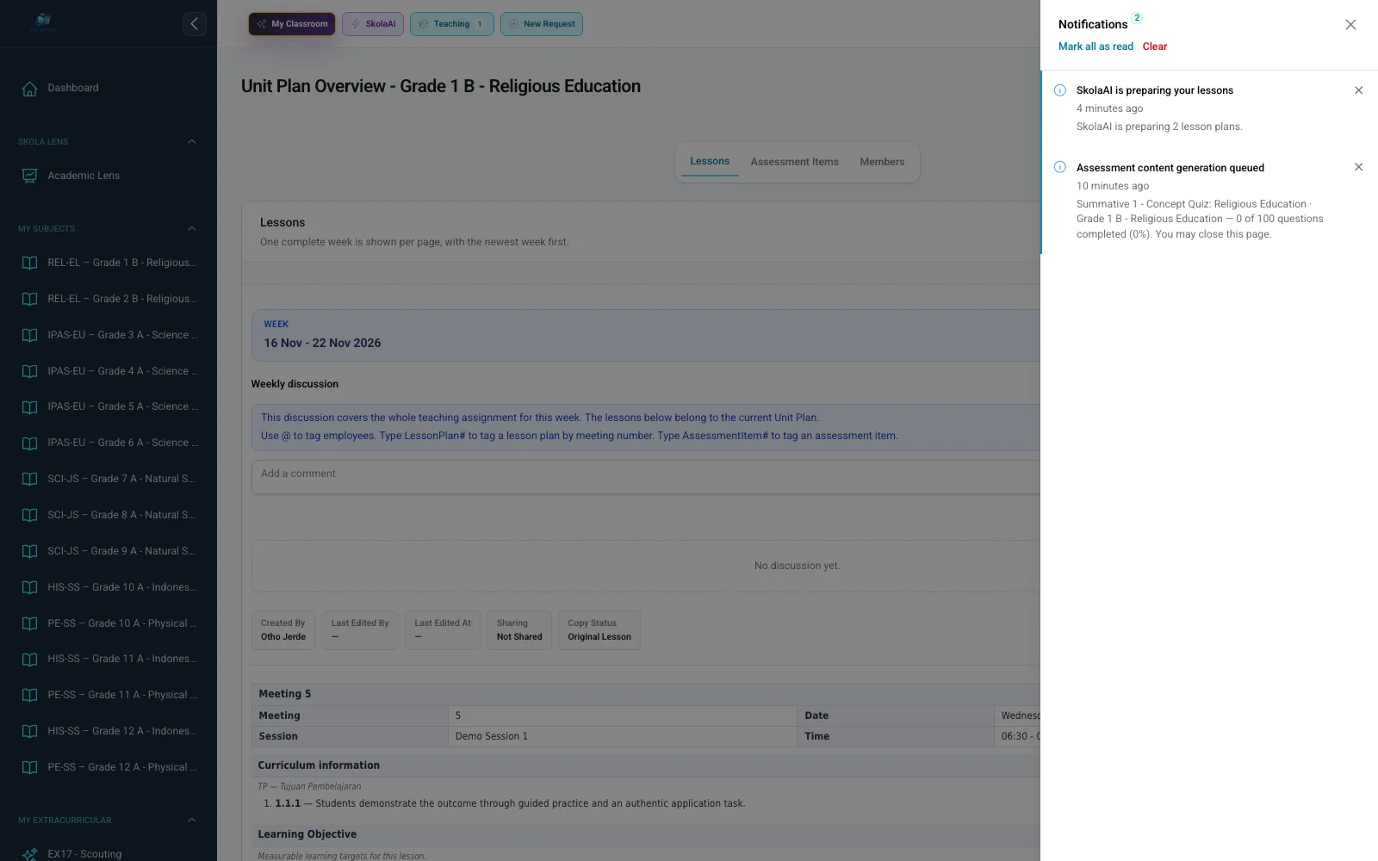
Task: Click info icon of Assessment queued notification
Action: [1060, 167]
